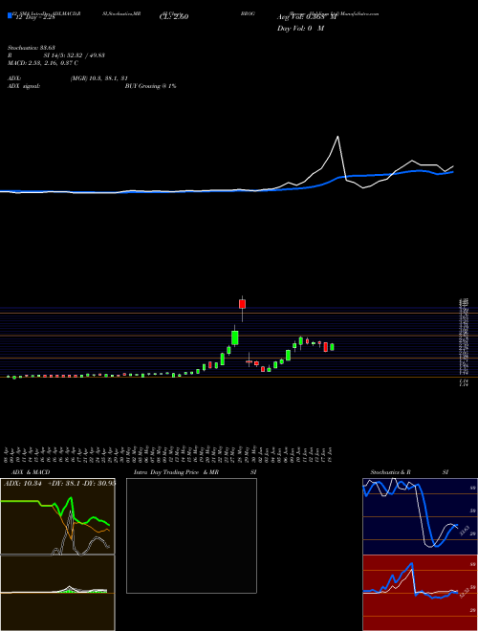The height and width of the screenshot is (631, 478).
Task: Select the 'Stochastics: 33.63' reading
Action: 31,48
